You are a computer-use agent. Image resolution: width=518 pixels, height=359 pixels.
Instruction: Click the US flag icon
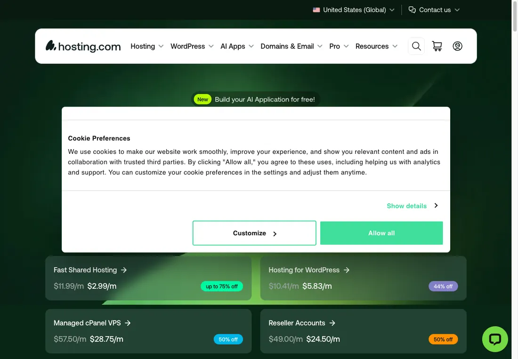[x=316, y=10]
